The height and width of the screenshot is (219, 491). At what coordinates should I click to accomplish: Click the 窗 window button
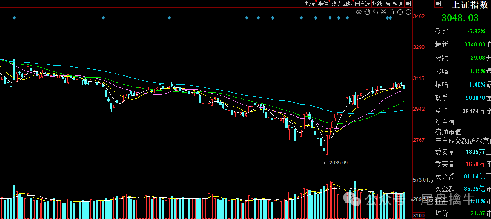pyautogui.click(x=388, y=4)
